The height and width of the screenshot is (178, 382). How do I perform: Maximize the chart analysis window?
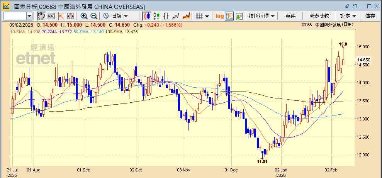coord(369,6)
